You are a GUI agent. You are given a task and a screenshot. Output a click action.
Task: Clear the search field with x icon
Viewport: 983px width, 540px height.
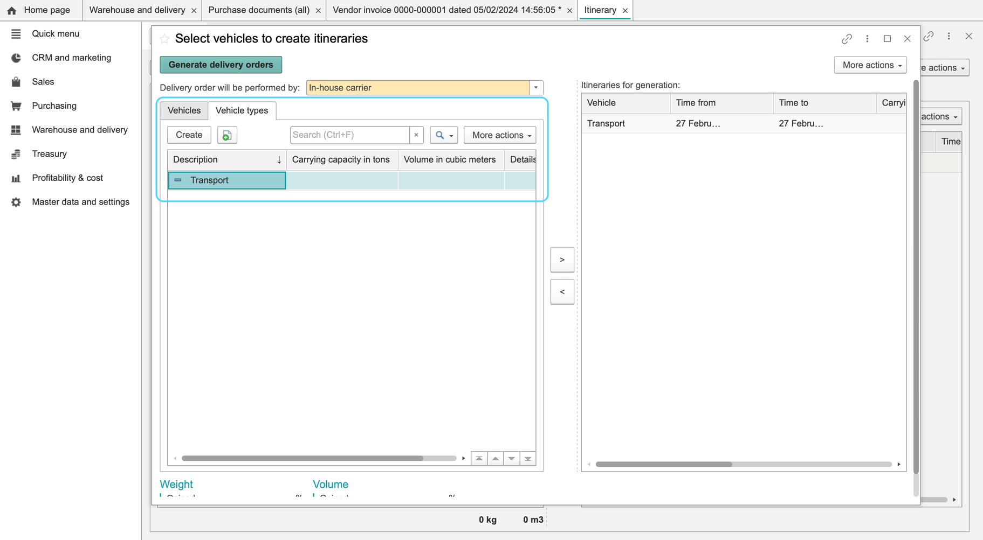[416, 135]
